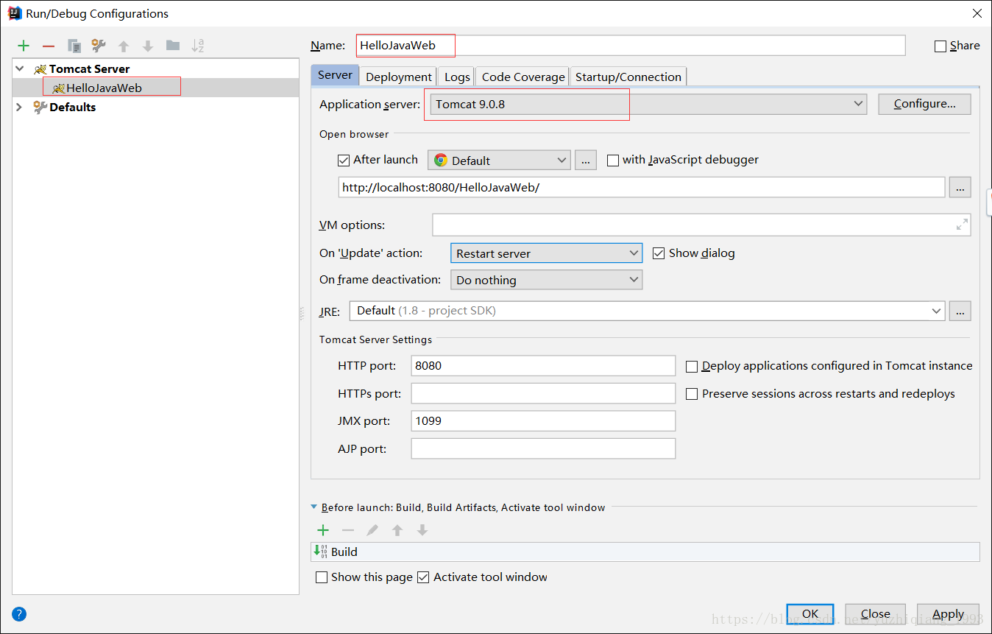Open the On frame deactivation dropdown

tap(546, 280)
